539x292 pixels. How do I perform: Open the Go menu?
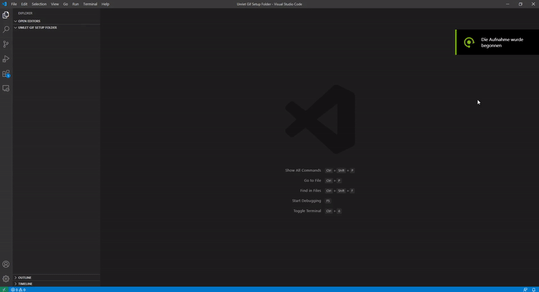pos(65,4)
